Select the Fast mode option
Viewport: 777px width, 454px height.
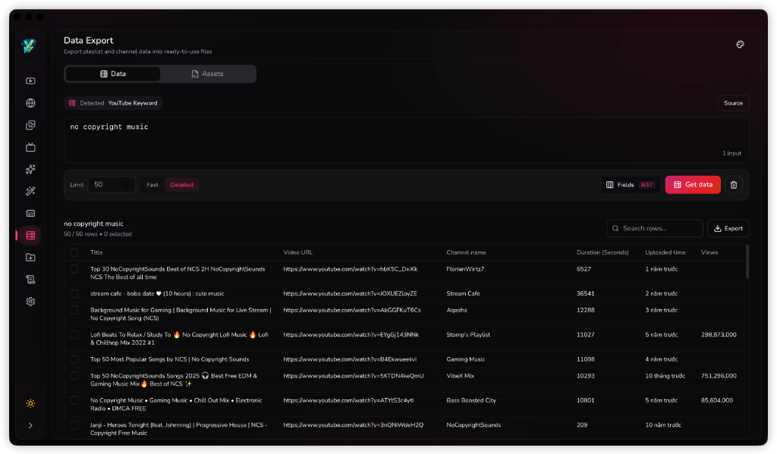152,185
